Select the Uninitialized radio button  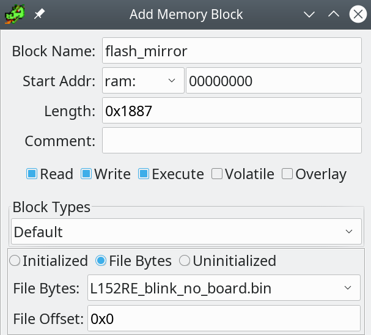(185, 260)
